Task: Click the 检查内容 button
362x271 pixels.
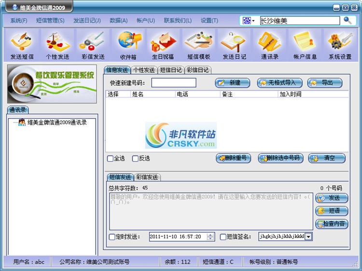Action: tap(332, 224)
